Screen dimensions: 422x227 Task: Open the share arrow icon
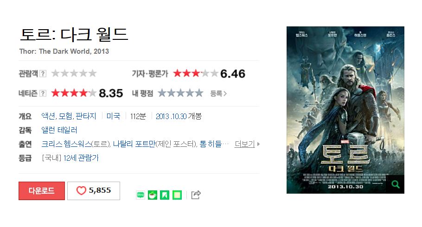click(x=196, y=195)
